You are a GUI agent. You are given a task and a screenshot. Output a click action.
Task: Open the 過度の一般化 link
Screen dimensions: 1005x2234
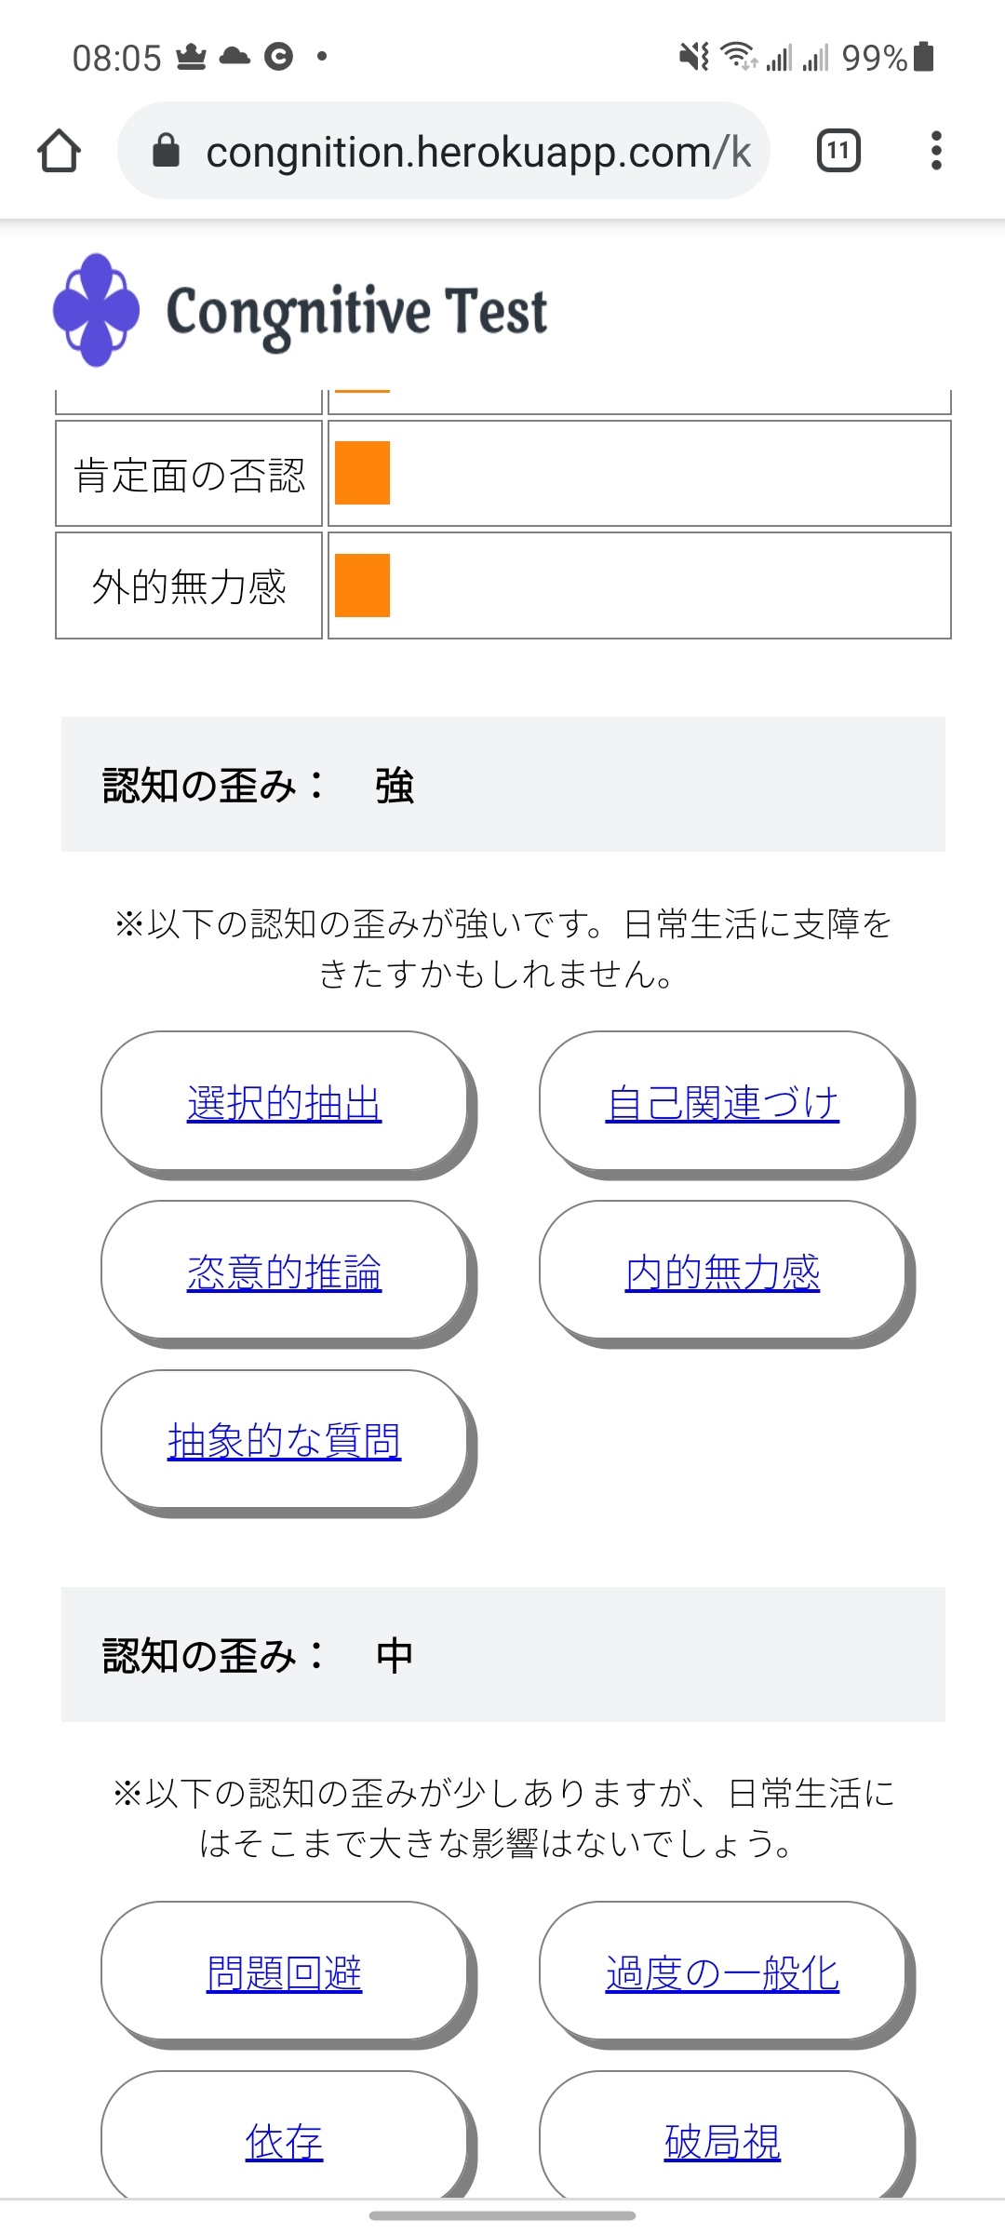[722, 1972]
